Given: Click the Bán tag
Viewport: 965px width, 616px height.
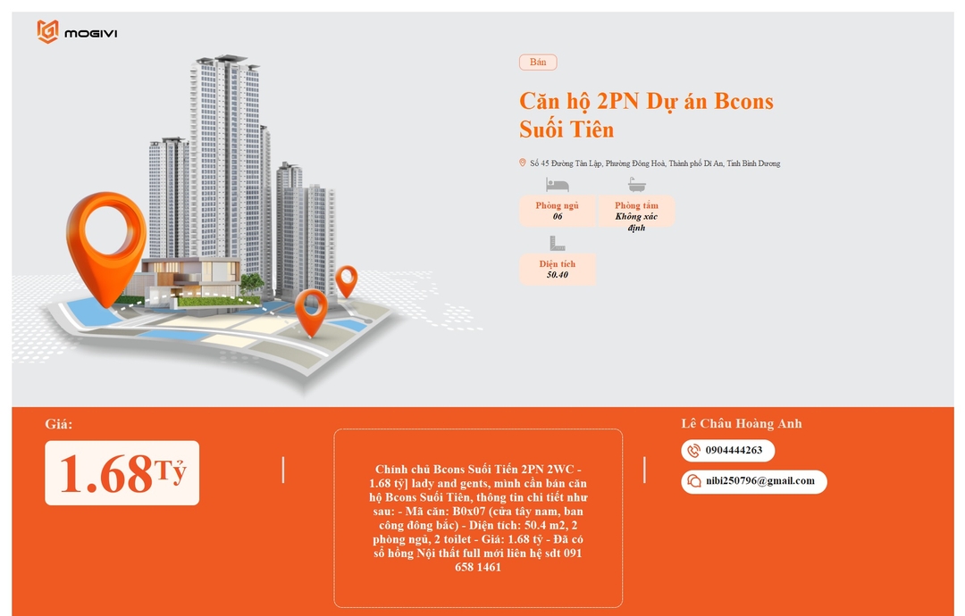Looking at the screenshot, I should [x=538, y=62].
